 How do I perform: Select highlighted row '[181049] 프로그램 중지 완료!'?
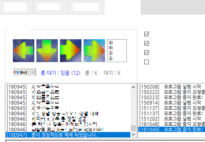pyautogui.click(x=171, y=129)
